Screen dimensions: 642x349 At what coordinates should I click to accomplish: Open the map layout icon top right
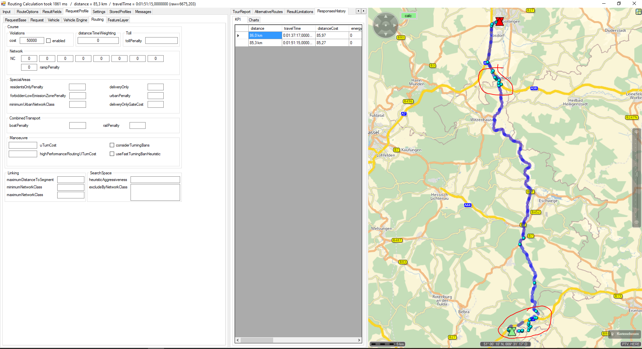pos(638,12)
